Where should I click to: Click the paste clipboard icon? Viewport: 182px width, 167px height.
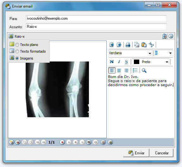tap(144, 45)
